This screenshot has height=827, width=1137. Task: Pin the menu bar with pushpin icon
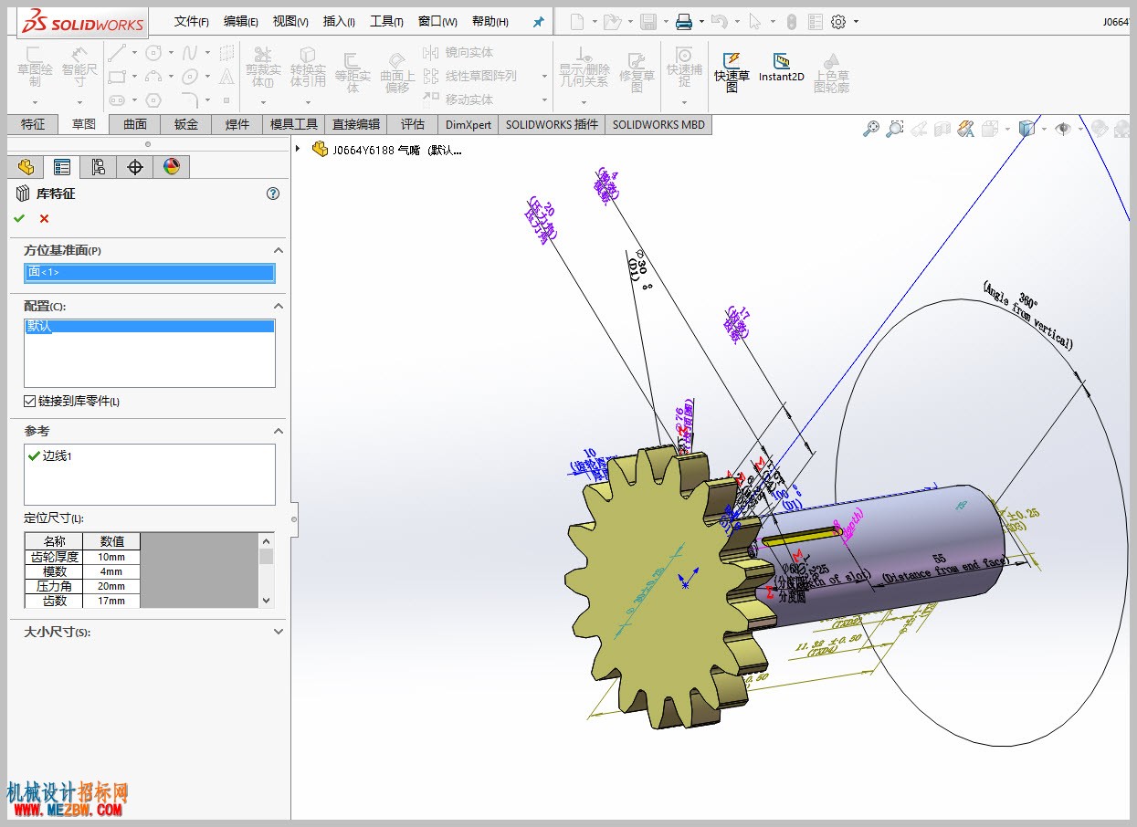point(539,22)
